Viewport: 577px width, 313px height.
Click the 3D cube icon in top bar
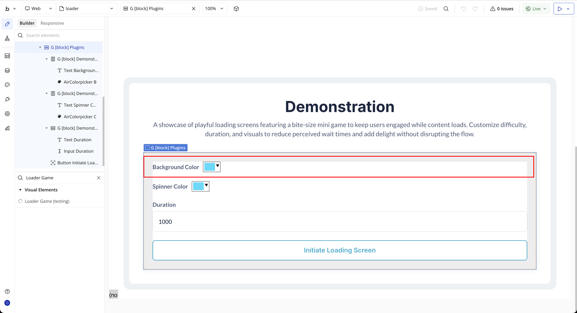(236, 9)
